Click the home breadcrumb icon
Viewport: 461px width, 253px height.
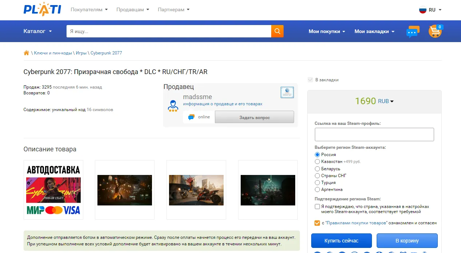pos(26,53)
